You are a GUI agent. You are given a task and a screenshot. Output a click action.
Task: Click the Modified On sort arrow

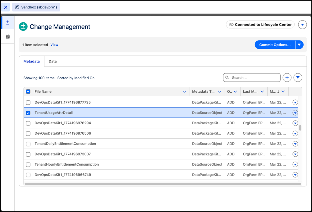(x=278, y=92)
